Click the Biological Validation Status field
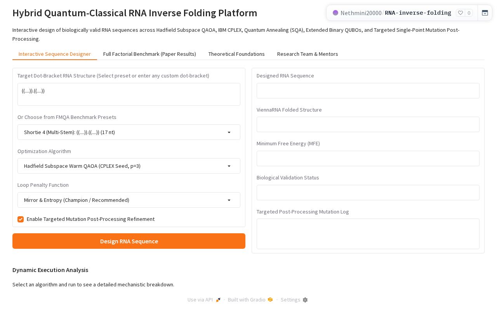The height and width of the screenshot is (310, 497). [x=368, y=193]
